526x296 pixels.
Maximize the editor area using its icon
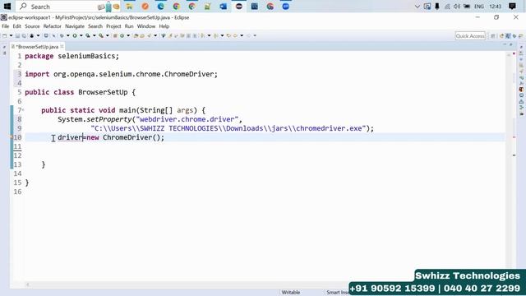click(511, 44)
